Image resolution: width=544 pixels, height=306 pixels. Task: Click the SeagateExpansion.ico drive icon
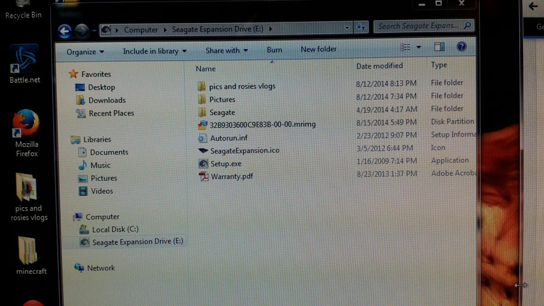[x=203, y=151]
